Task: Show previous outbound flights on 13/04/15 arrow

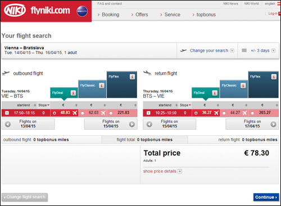Action: (x=8, y=124)
